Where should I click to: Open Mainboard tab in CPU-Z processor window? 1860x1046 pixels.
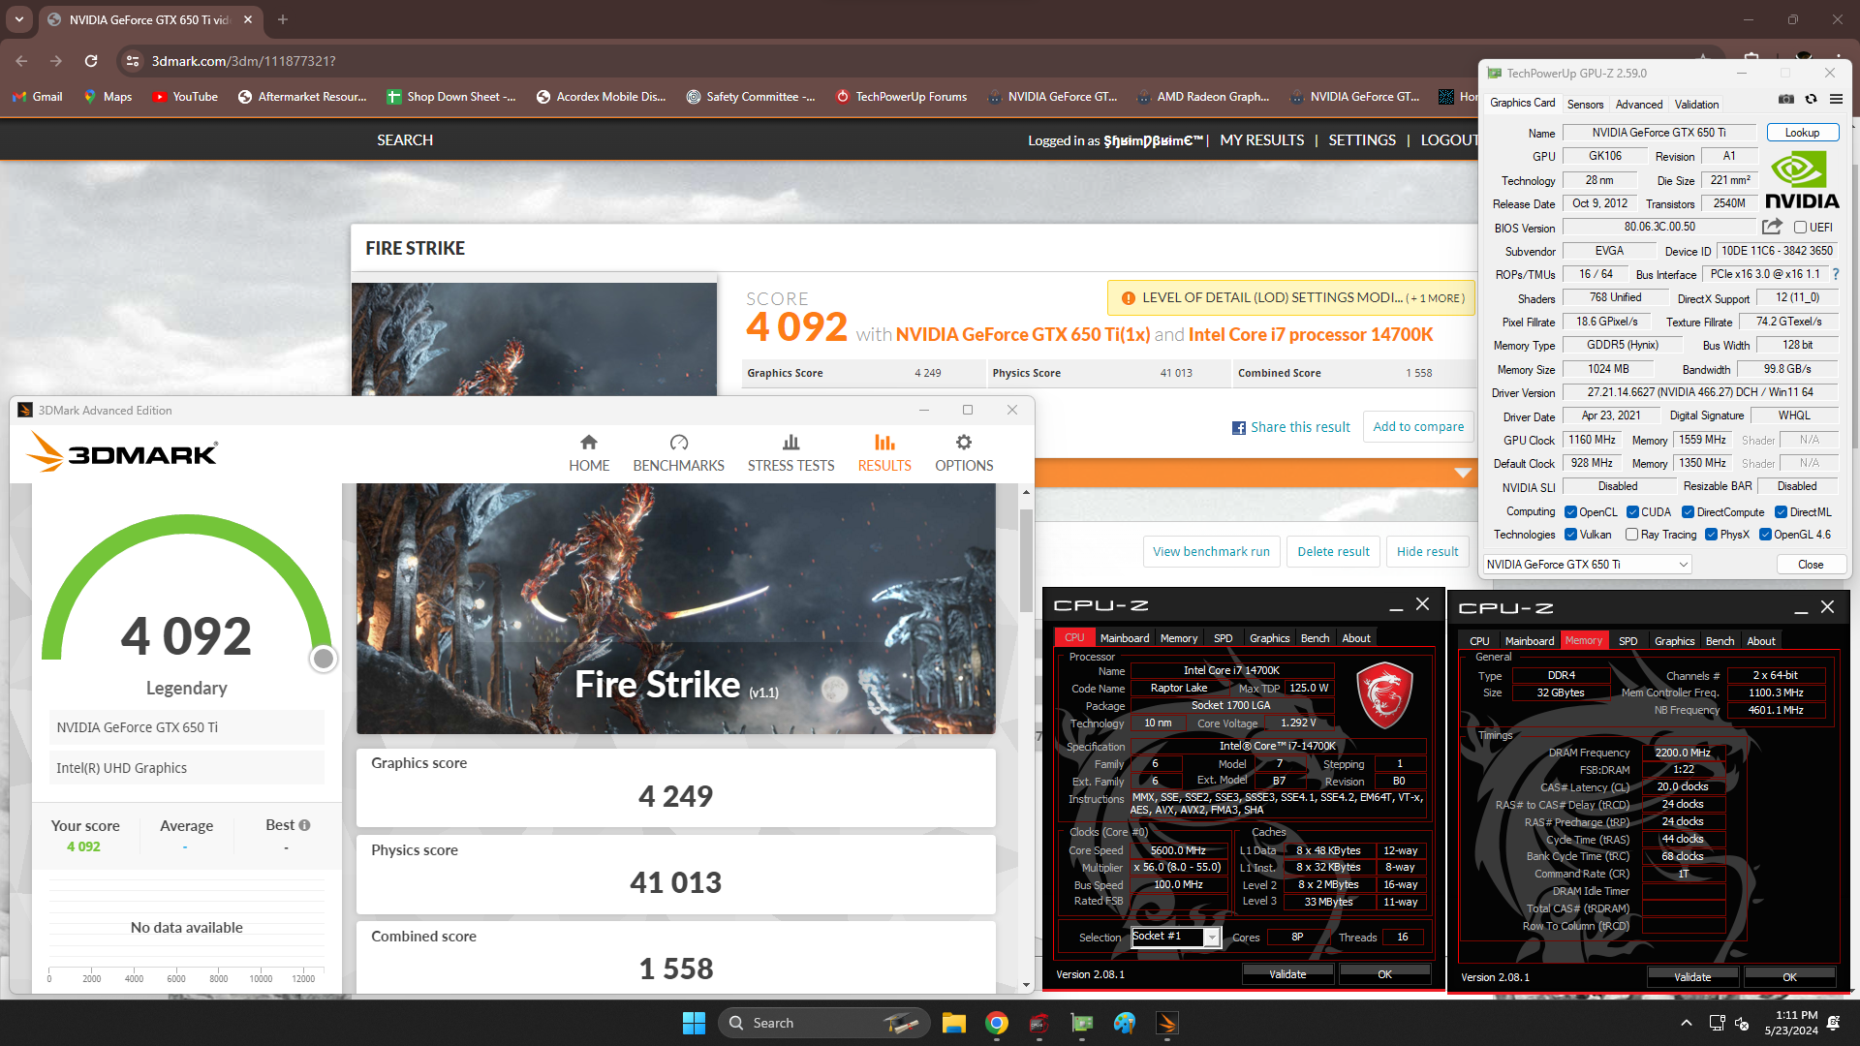[1125, 638]
